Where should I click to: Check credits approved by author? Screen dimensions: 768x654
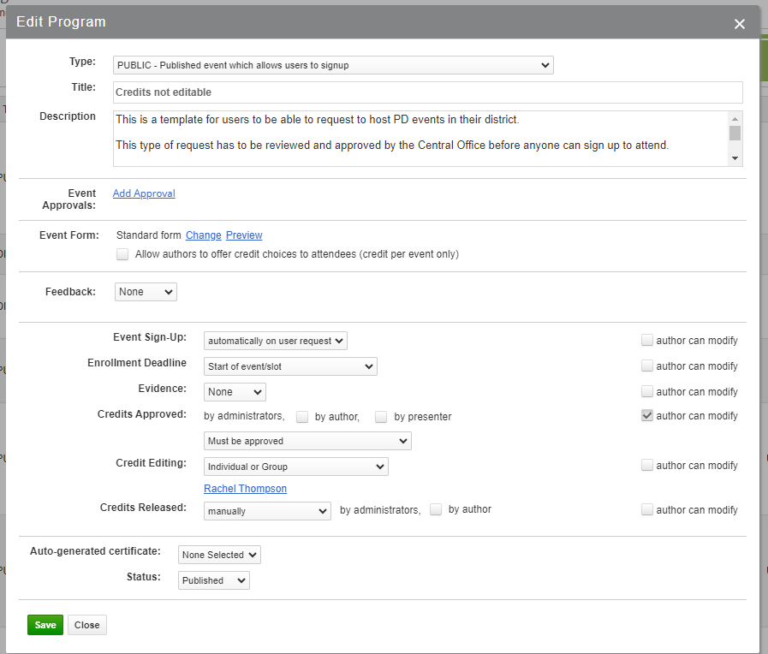301,416
